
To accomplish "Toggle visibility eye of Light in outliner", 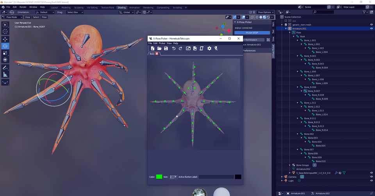I will tap(371, 181).
